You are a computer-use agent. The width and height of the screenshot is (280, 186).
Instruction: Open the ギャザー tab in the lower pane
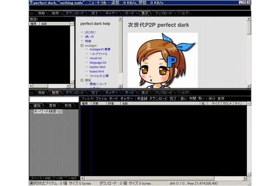(112, 93)
